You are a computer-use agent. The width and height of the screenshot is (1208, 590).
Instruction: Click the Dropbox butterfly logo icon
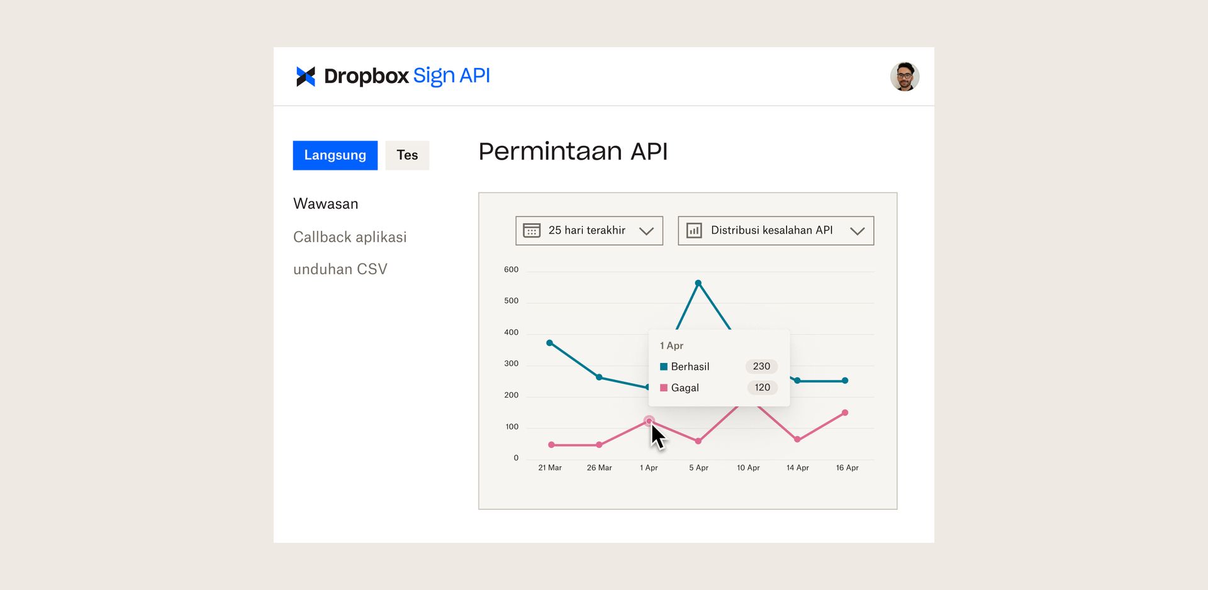point(305,76)
